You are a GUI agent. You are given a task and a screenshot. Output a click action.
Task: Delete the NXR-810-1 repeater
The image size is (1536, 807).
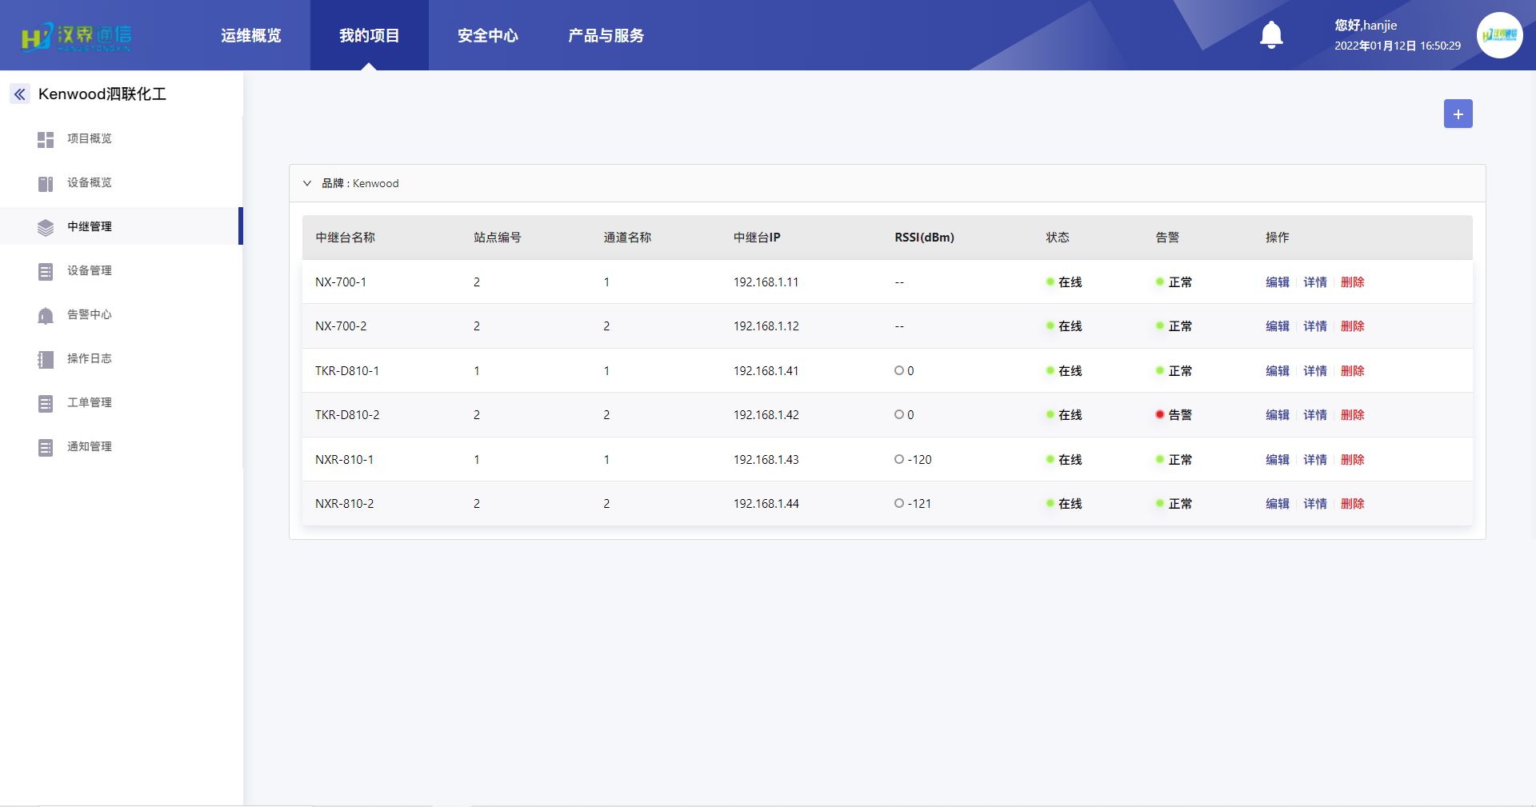click(x=1353, y=460)
